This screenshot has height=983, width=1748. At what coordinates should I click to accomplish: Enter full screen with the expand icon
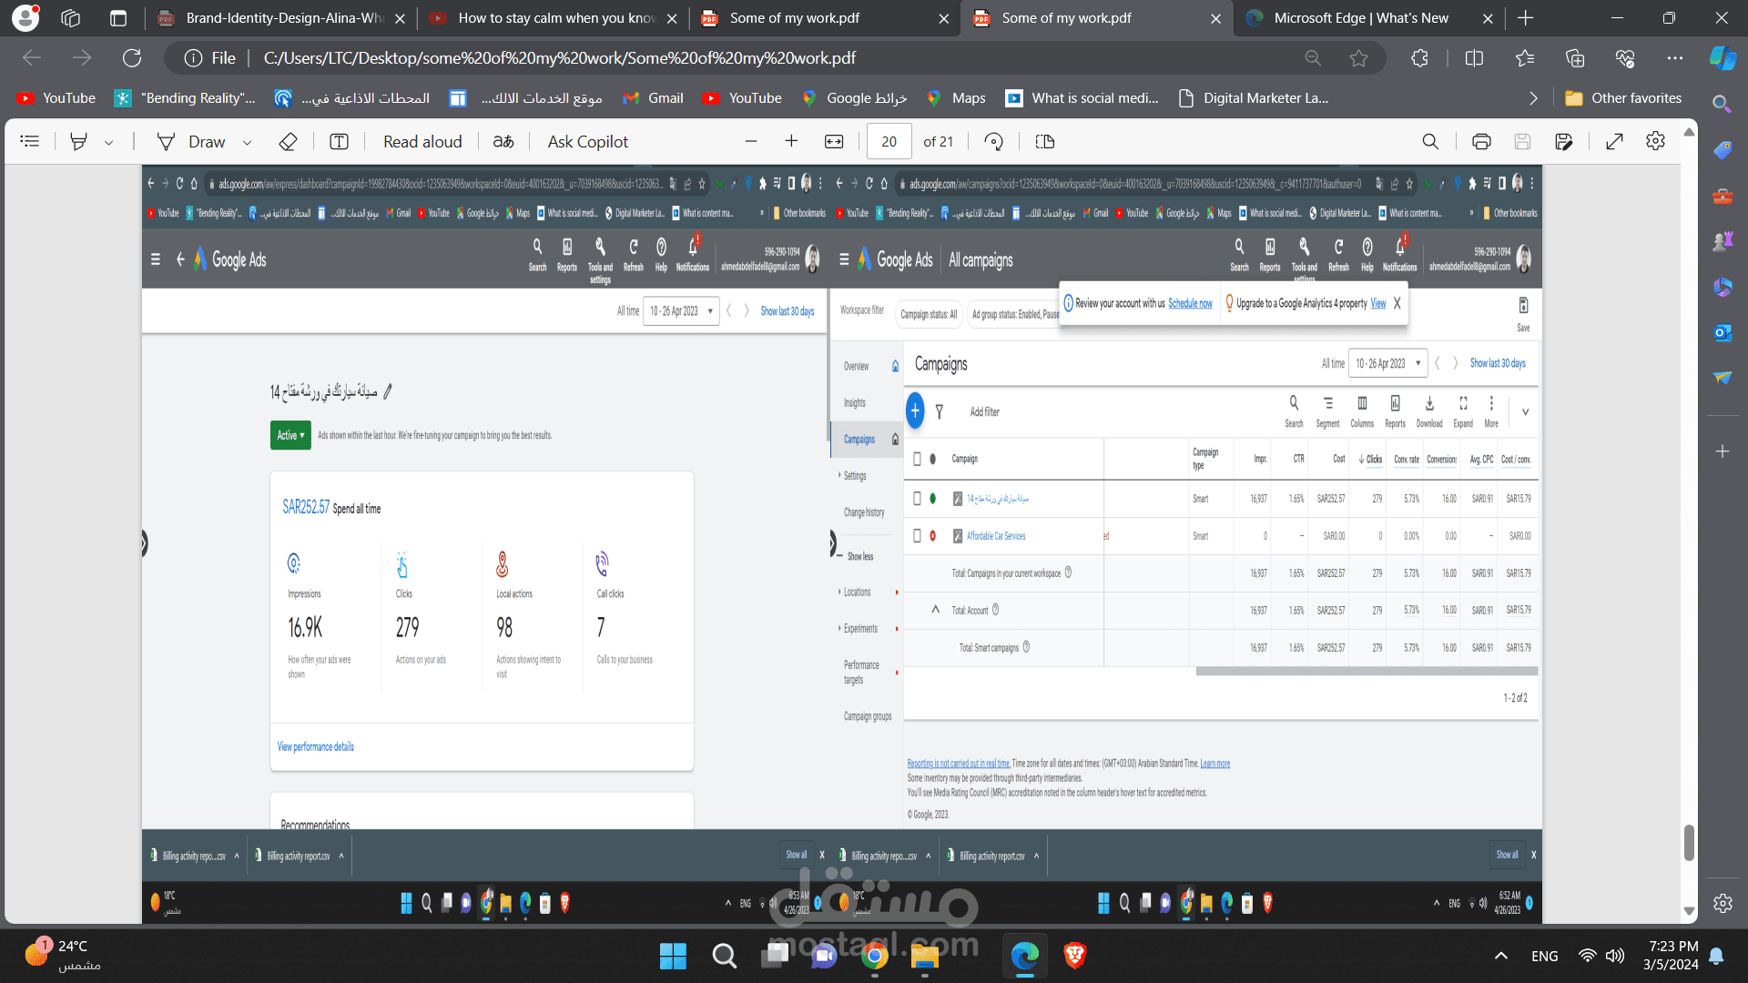(x=1614, y=141)
